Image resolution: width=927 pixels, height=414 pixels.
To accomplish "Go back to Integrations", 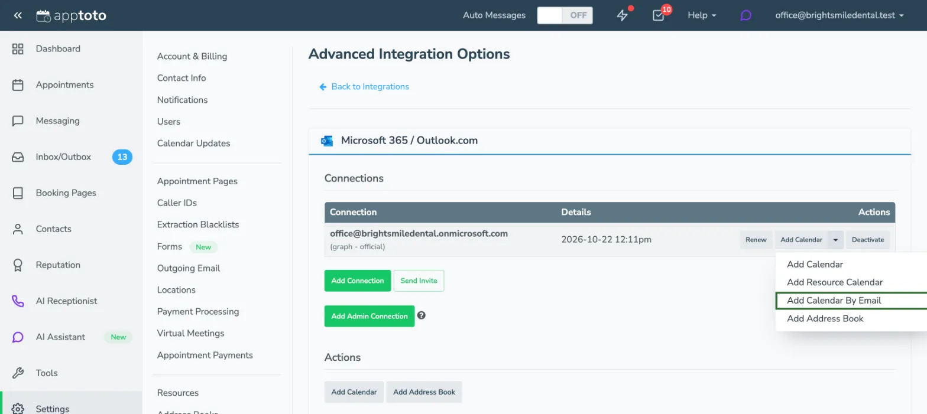I will 364,86.
